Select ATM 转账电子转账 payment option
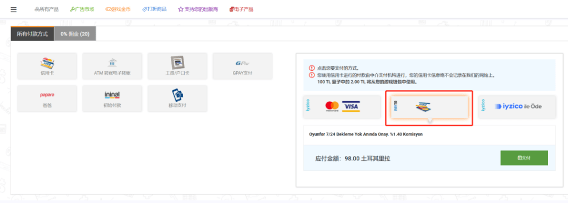Viewport: 568px width, 203px height. [x=112, y=66]
